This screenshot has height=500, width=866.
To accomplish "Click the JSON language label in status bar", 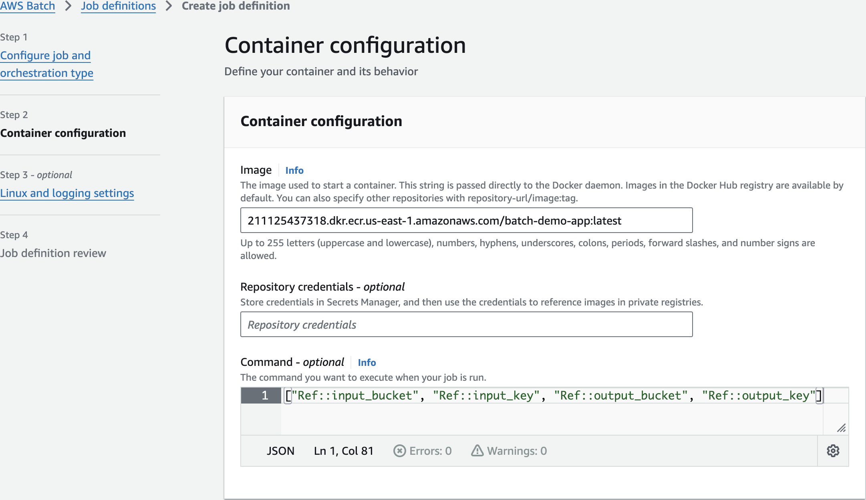I will tap(280, 451).
